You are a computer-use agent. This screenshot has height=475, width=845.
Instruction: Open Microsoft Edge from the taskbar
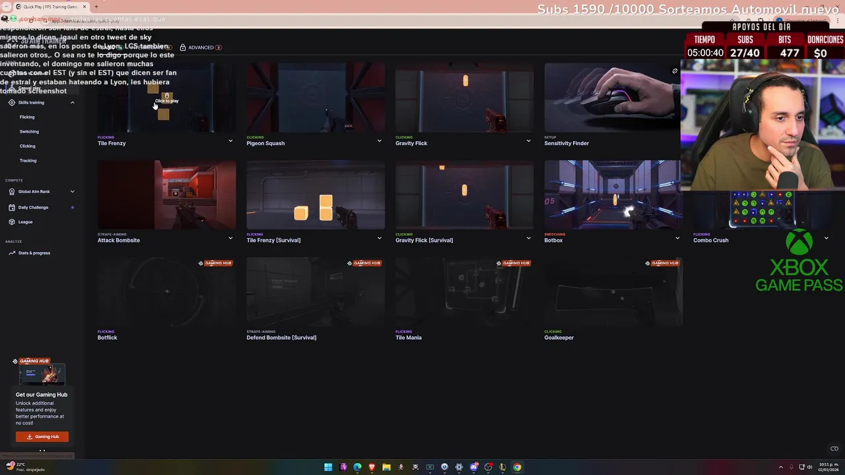357,467
